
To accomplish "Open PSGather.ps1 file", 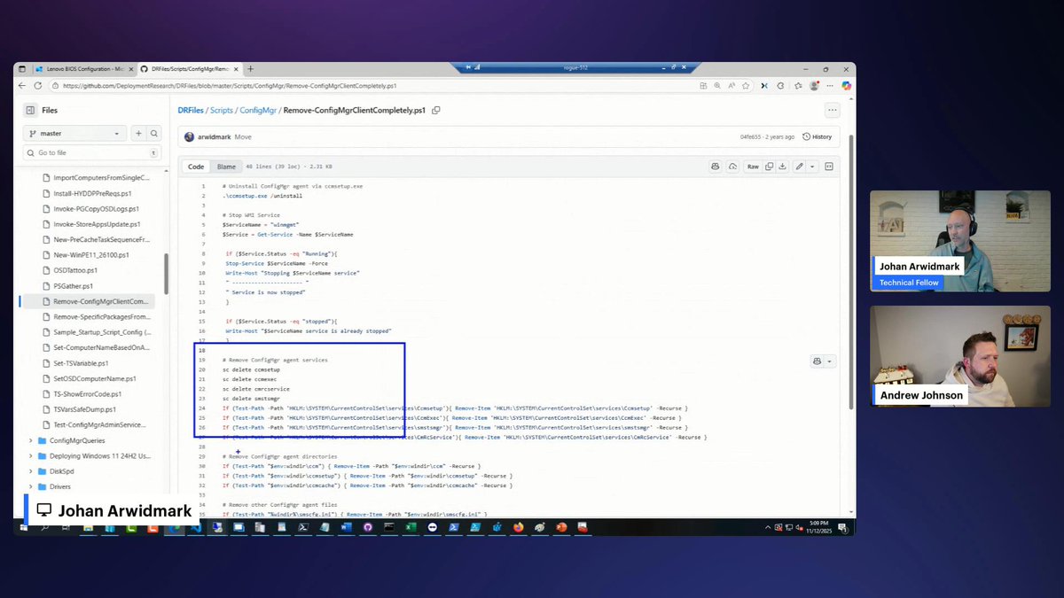I will [73, 285].
